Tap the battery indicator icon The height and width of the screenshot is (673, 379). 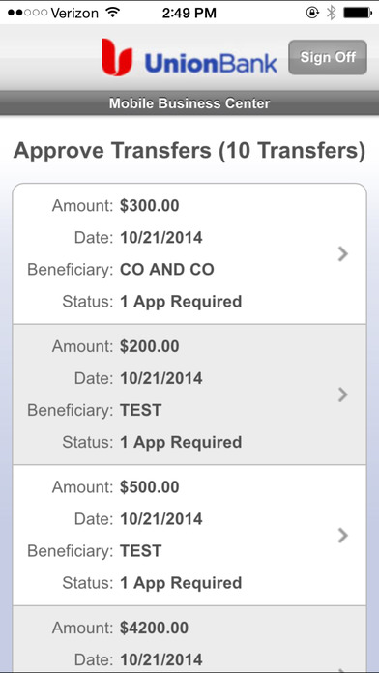358,13
